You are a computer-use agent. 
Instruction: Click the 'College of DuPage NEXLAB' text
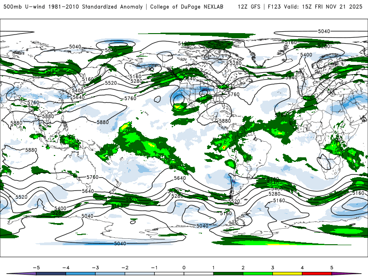187,7
